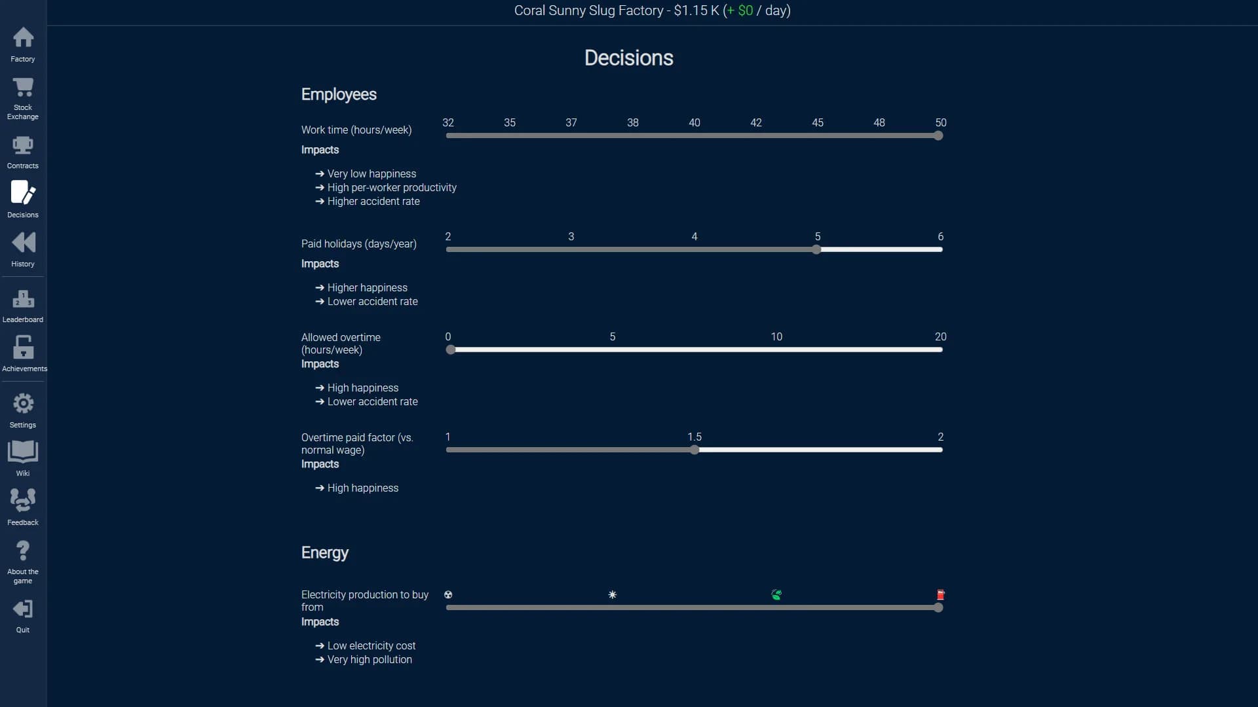Open the Wiki book icon
The width and height of the screenshot is (1258, 707).
click(23, 452)
